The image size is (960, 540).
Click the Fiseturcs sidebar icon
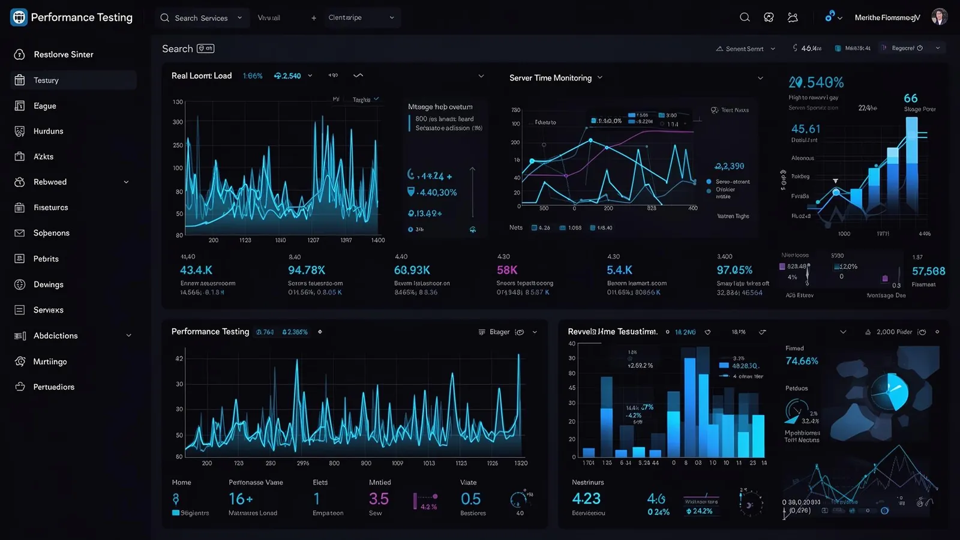[x=20, y=208]
